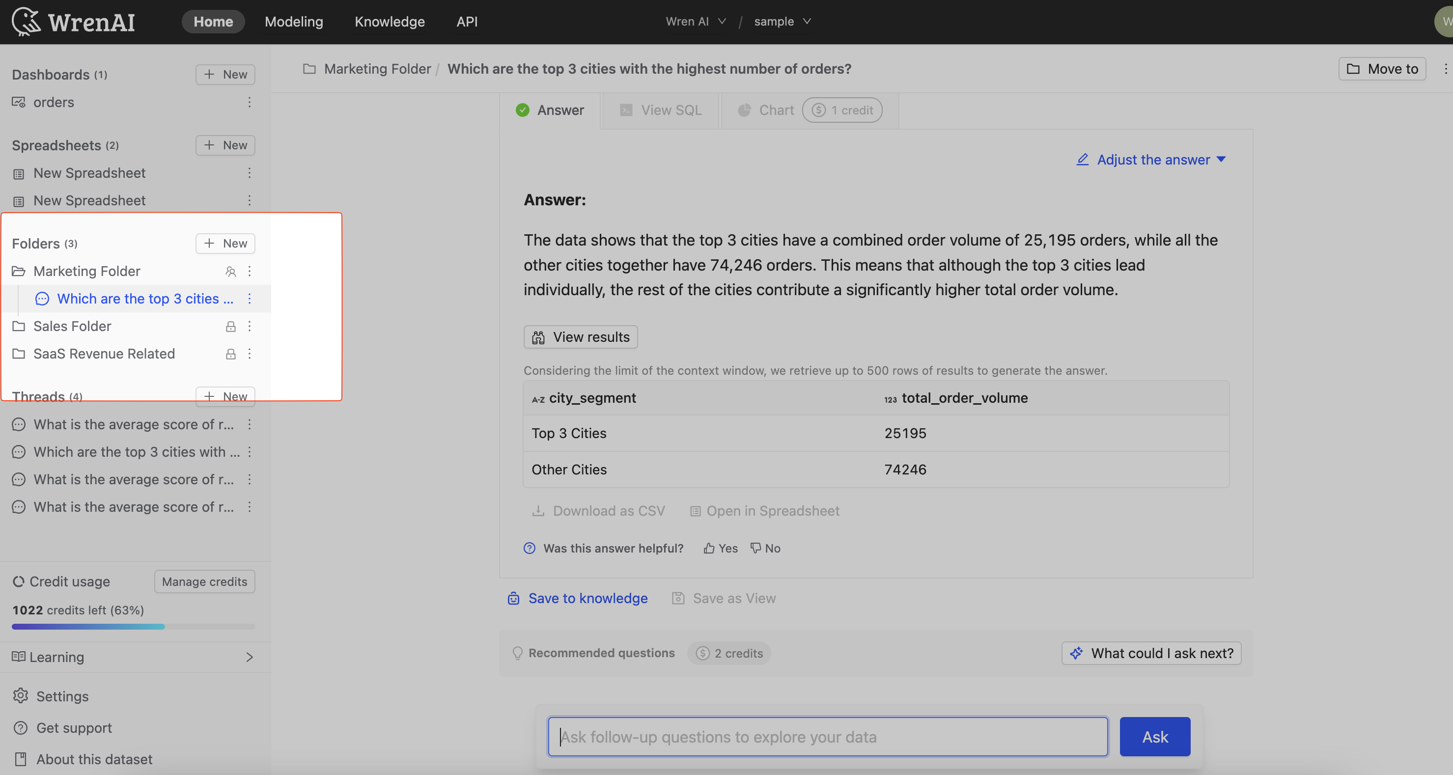Open options for third average score thread
The width and height of the screenshot is (1453, 775).
click(250, 479)
